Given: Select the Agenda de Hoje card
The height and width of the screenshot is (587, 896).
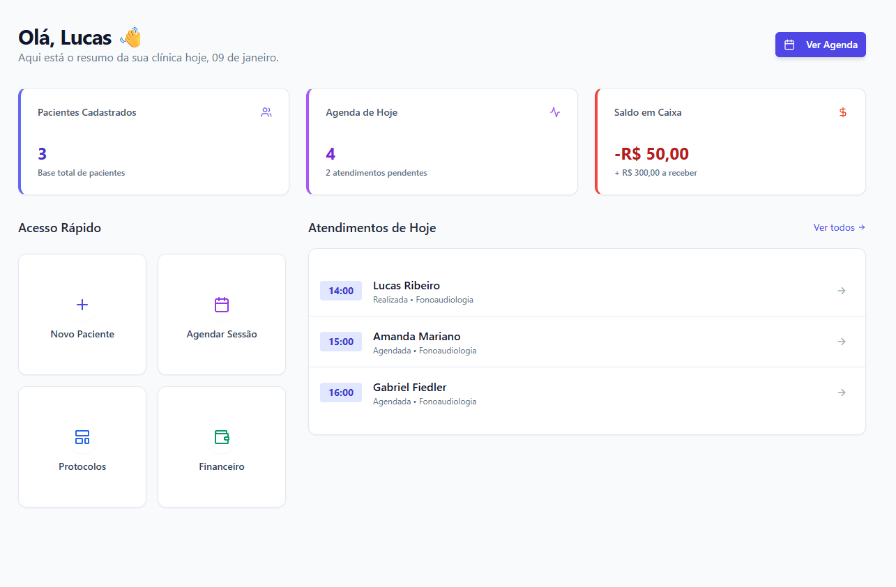Looking at the screenshot, I should pos(442,142).
